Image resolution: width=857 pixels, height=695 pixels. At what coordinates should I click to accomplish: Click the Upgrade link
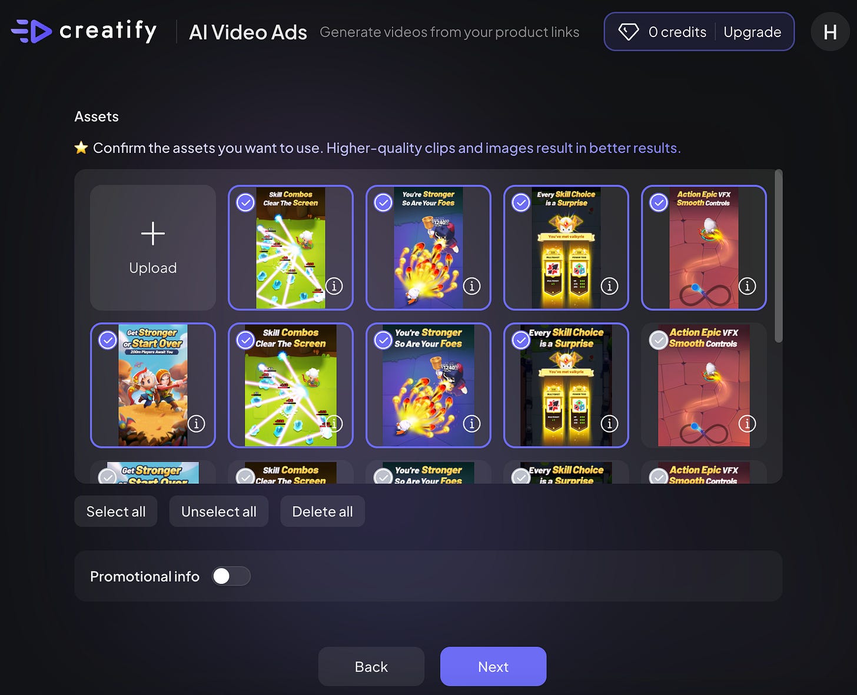(752, 32)
